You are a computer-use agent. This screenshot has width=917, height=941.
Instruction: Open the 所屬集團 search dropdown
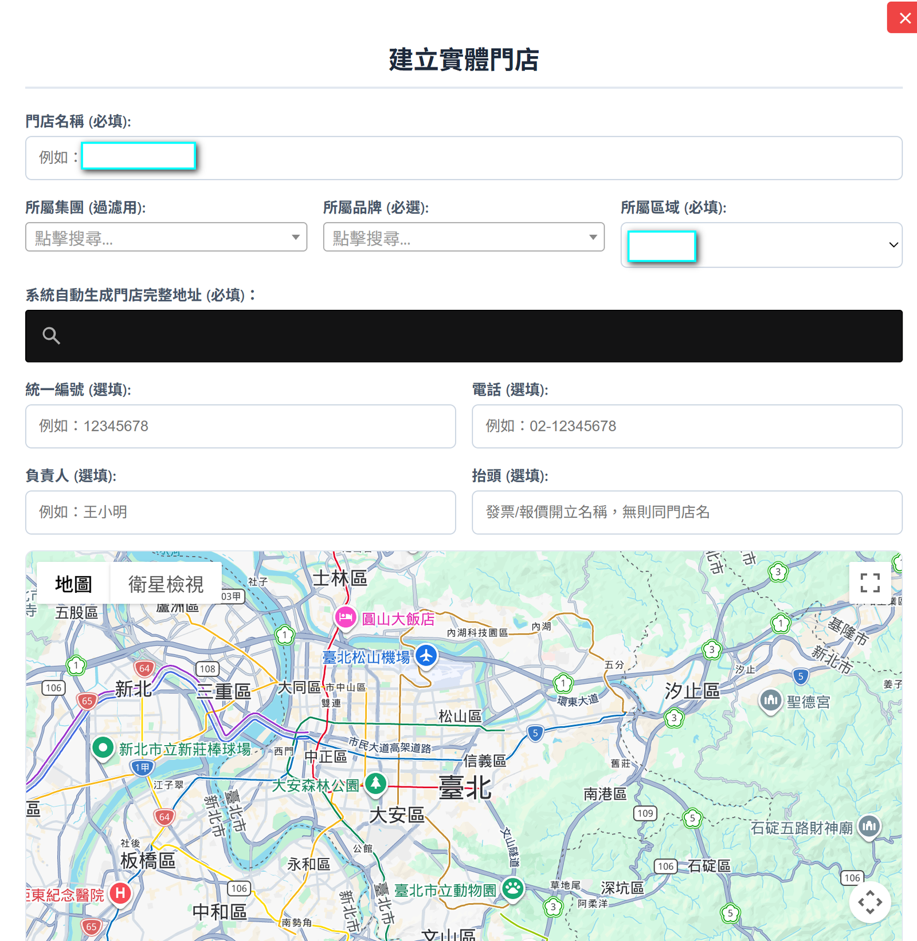point(166,237)
